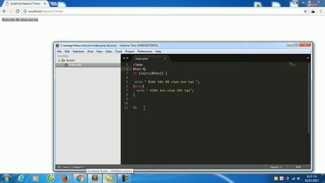
Task: Open Firefox from taskbar
Action: point(66,178)
